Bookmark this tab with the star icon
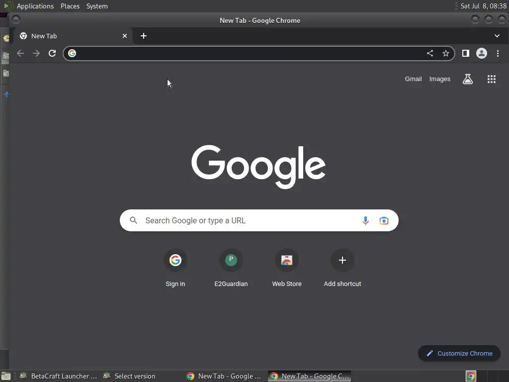Image resolution: width=509 pixels, height=382 pixels. [446, 53]
